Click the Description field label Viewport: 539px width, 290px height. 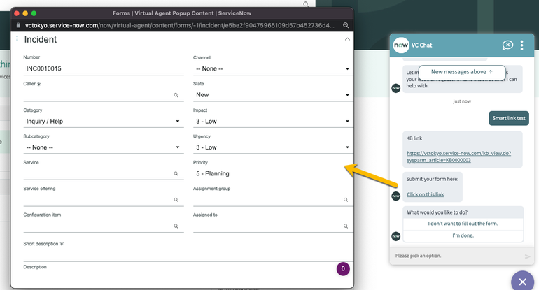(35, 267)
